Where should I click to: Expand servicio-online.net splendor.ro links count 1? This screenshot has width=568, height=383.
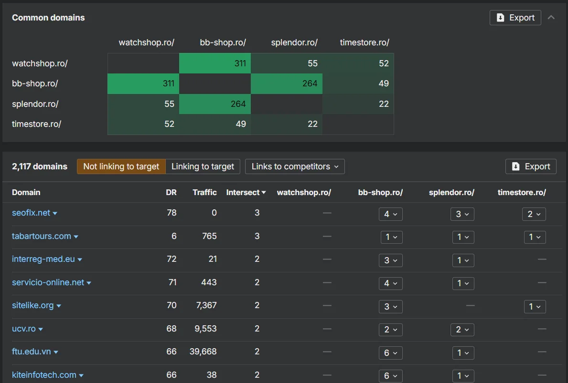tap(463, 283)
